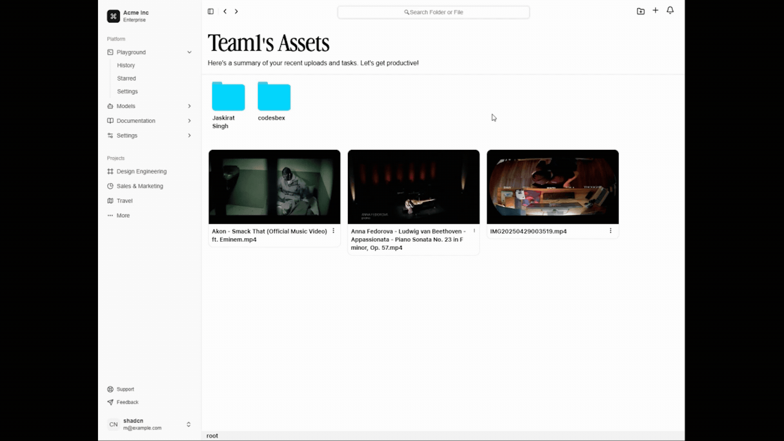Open the Anna Fedorova piano video thumbnail
The image size is (784, 441).
click(414, 187)
